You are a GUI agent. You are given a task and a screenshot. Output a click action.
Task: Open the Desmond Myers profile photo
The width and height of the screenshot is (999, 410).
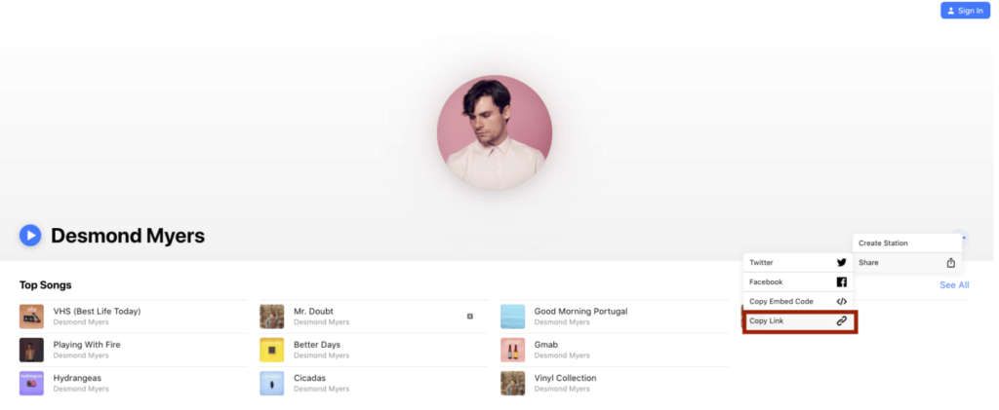pos(495,132)
